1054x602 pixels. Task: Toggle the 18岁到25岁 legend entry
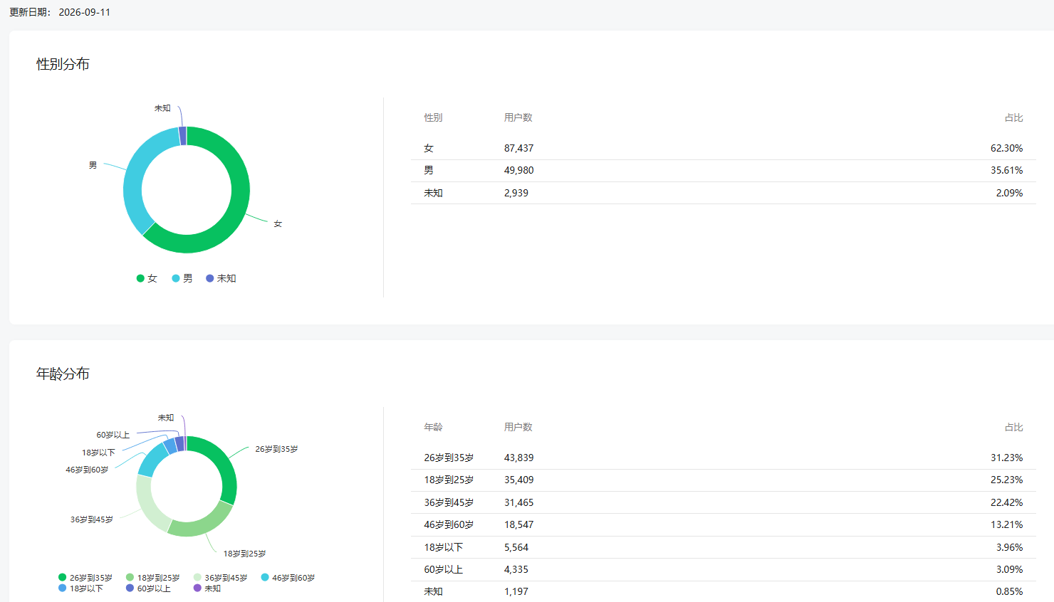pyautogui.click(x=153, y=578)
